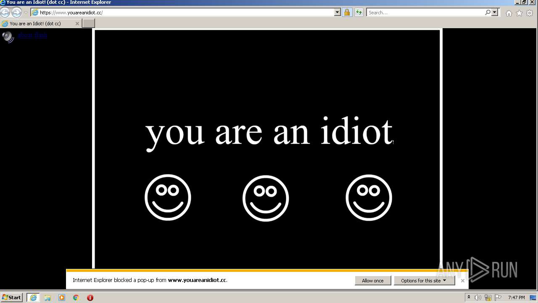Open the security lock report icon
This screenshot has height=303, width=538.
pyautogui.click(x=347, y=12)
